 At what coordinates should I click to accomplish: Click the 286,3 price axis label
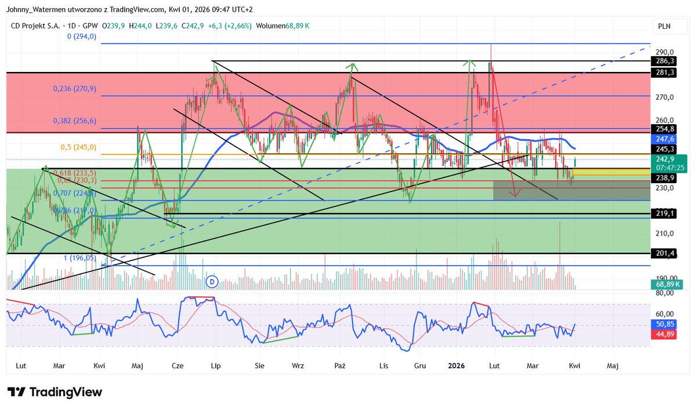coord(665,61)
